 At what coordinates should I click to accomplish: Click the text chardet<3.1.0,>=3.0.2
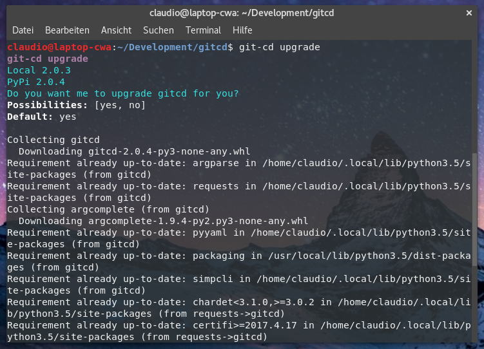coord(253,302)
